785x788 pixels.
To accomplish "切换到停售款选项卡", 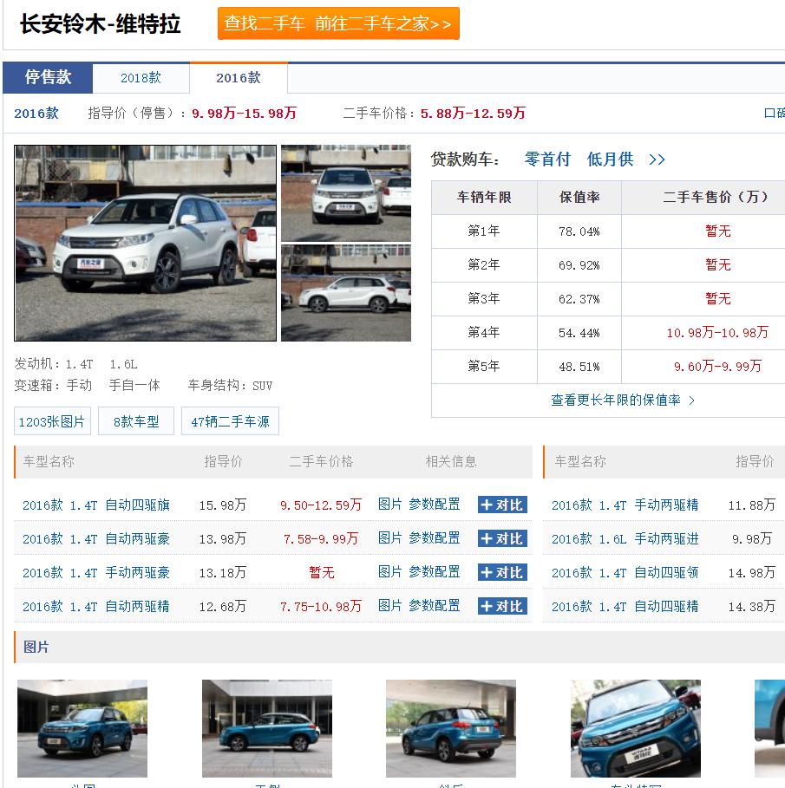I will click(x=49, y=77).
